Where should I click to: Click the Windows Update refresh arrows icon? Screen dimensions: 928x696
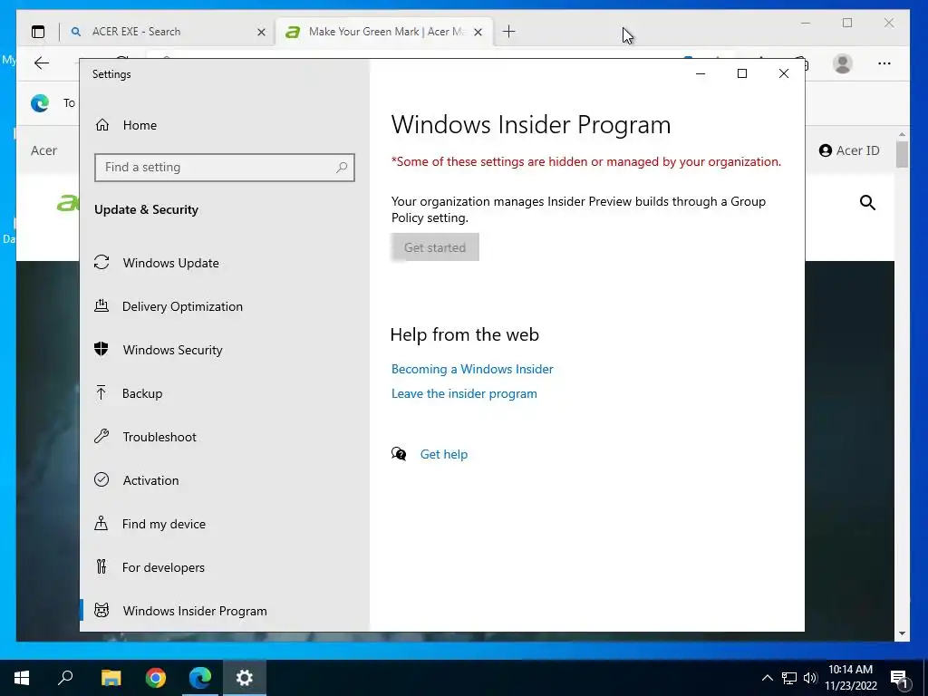[x=101, y=262]
